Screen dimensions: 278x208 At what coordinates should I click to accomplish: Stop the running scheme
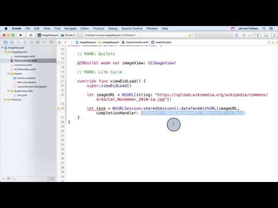click(31, 35)
